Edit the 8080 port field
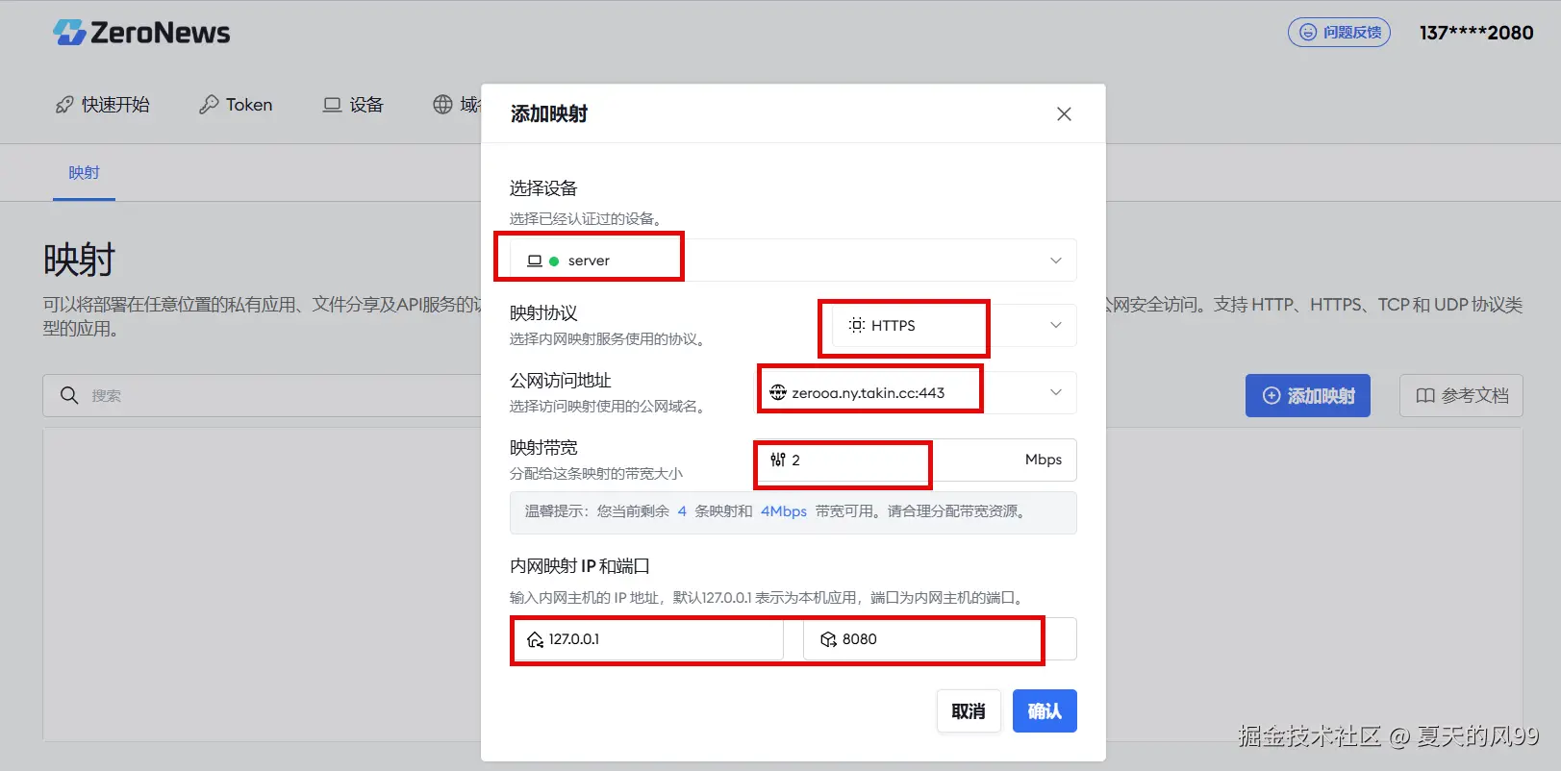 click(939, 639)
